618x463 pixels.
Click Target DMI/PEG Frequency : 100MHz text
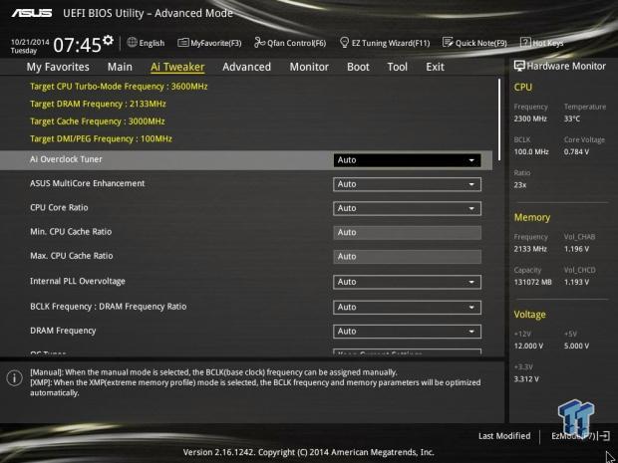point(101,138)
